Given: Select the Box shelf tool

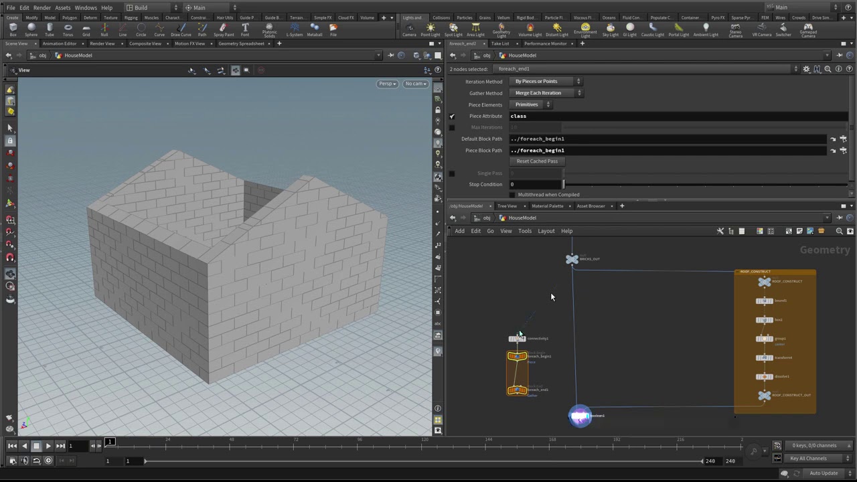Looking at the screenshot, I should [13, 30].
